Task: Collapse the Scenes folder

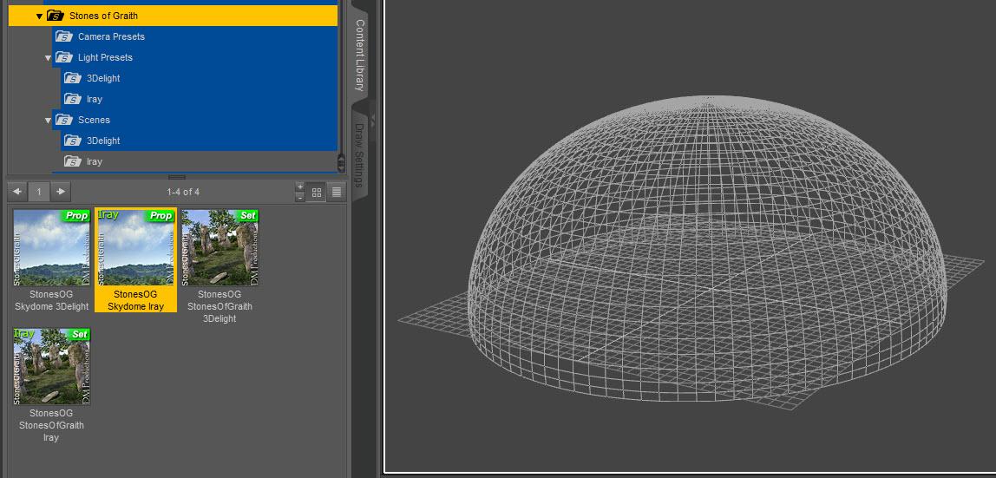Action: tap(49, 121)
